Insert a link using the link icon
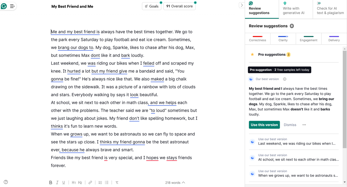 90,183
